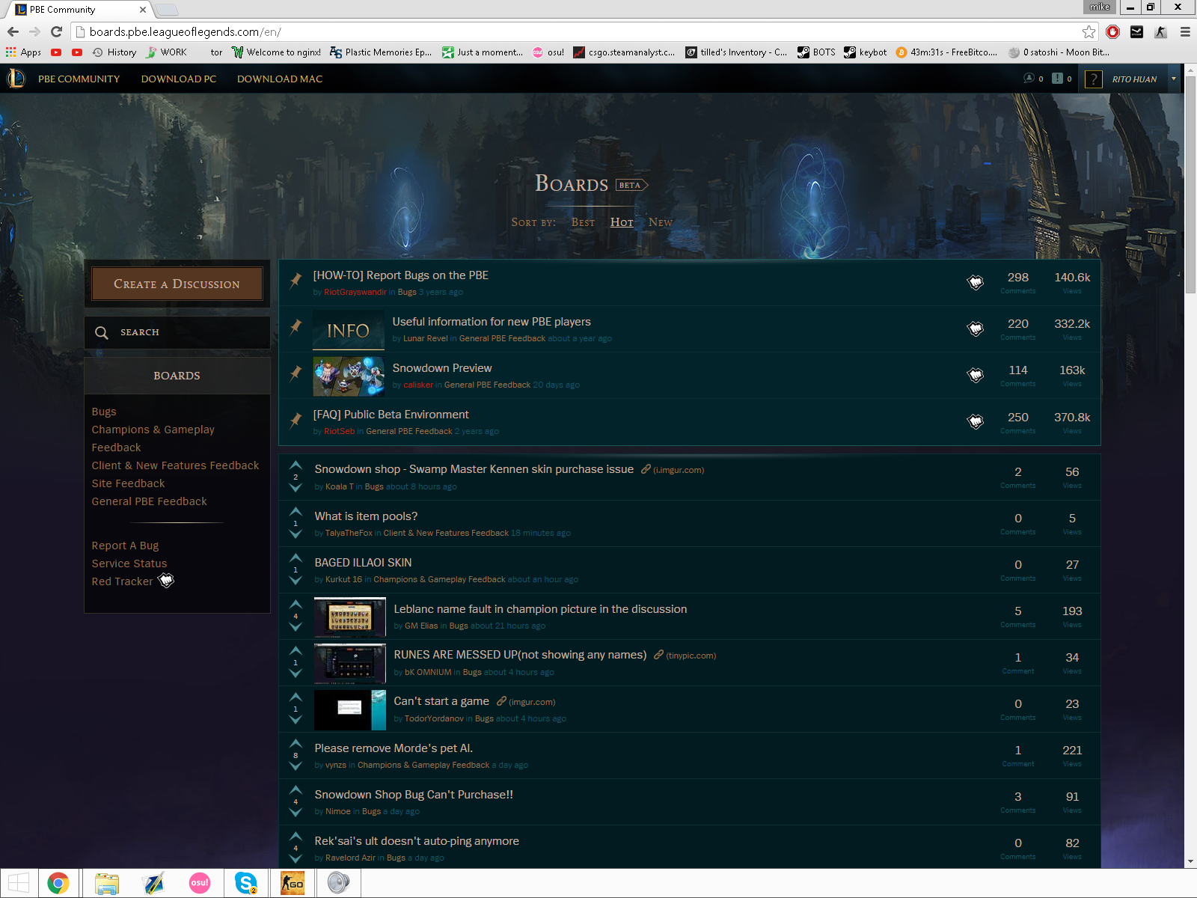Upvote the RUNES ARE MESSED UP thread
1197x898 pixels.
pyautogui.click(x=296, y=651)
